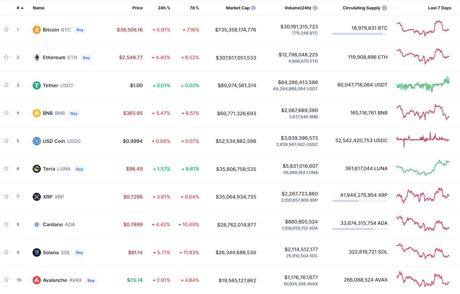The width and height of the screenshot is (460, 294).
Task: Star Bitcoin to add to watchlist
Action: click(6, 29)
